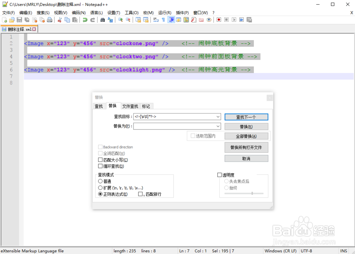Select the 普通 search mode radio button
Screen dimensions: 355x254
pos(100,181)
